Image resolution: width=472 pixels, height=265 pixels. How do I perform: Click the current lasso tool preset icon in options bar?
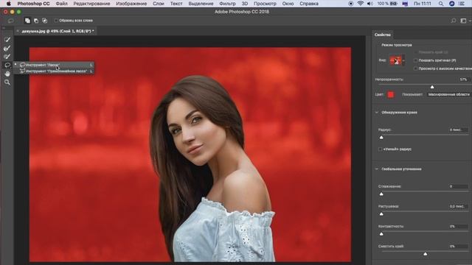coord(10,21)
